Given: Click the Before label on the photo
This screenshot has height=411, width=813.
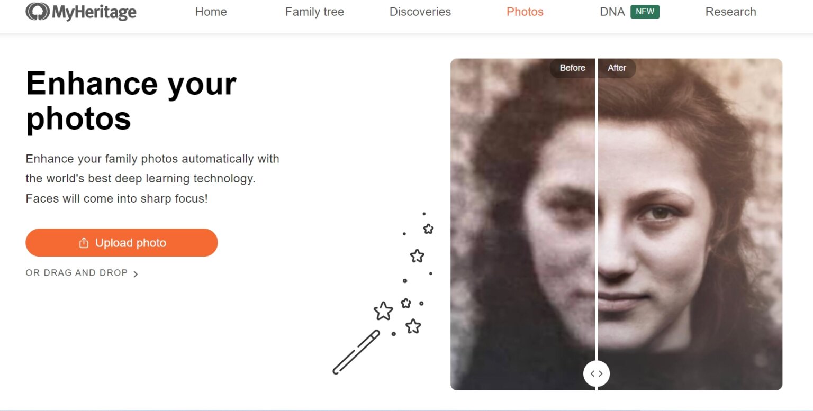Looking at the screenshot, I should point(572,68).
